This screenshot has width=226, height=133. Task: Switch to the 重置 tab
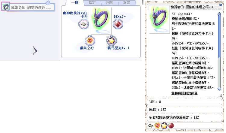pyautogui.click(x=127, y=3)
